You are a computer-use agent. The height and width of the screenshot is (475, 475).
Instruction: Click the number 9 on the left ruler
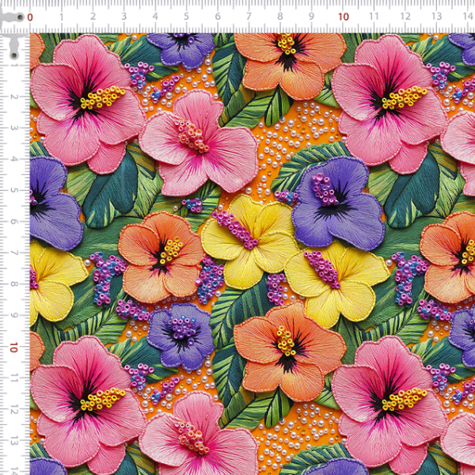pos(13,315)
